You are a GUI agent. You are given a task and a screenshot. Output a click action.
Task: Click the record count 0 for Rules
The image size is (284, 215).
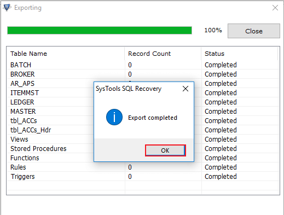[x=130, y=167]
